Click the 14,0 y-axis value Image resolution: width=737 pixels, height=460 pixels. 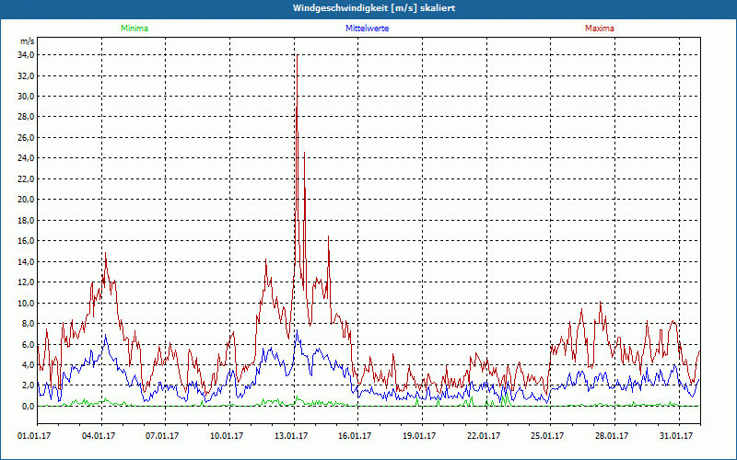(26, 261)
